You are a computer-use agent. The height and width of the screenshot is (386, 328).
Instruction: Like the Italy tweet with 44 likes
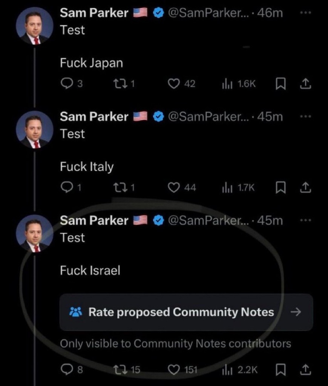coord(173,187)
